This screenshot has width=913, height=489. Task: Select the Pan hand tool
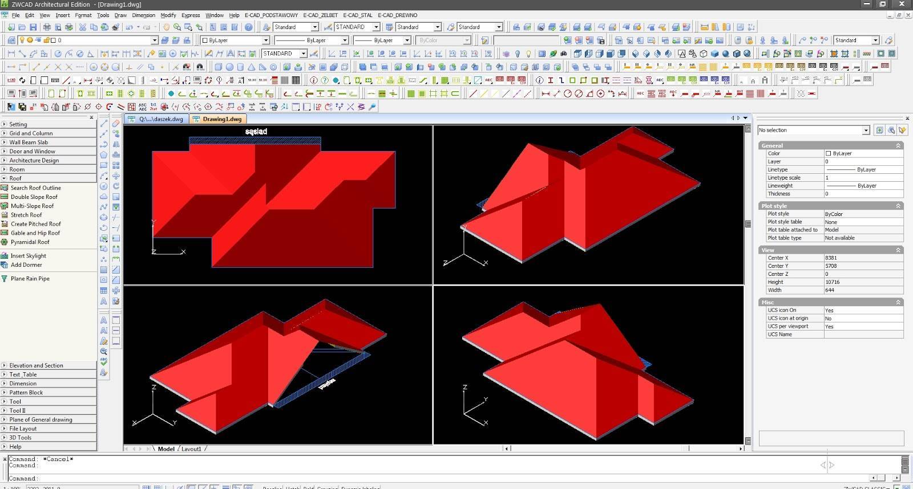coord(166,27)
